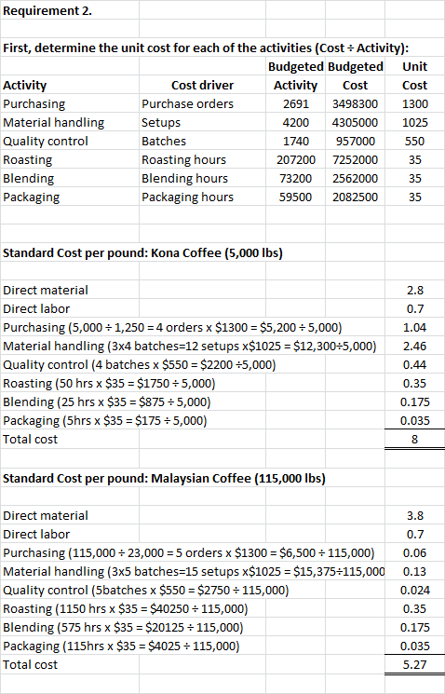The image size is (445, 694).
Task: Click the budgeted activity value 207200
Action: pos(295,159)
